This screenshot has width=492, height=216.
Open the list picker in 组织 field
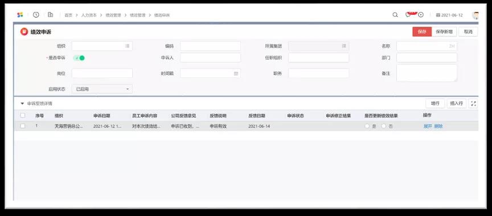pyautogui.click(x=127, y=46)
